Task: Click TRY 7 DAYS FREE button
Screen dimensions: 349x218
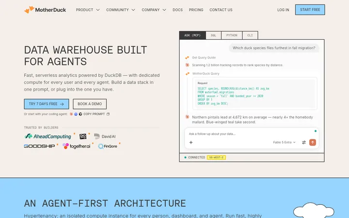Action: pos(47,104)
